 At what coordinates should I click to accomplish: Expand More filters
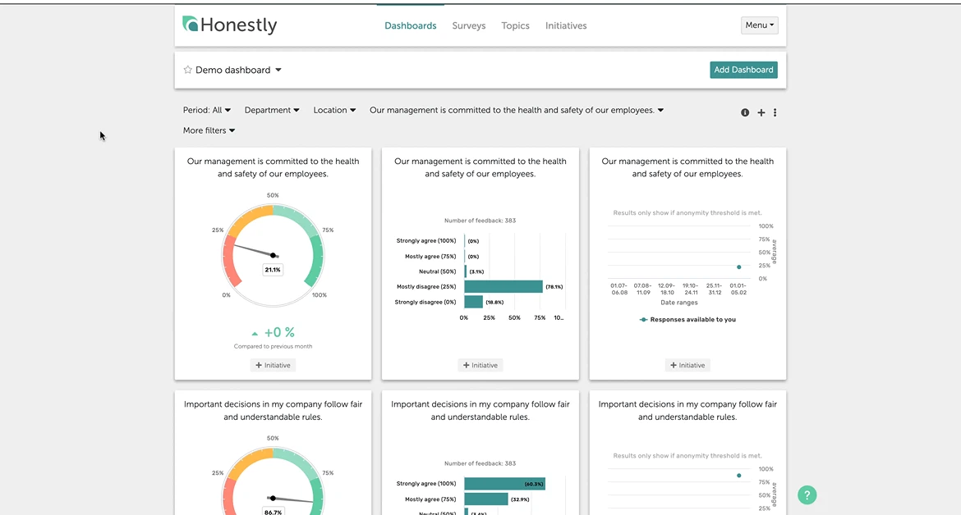click(209, 130)
